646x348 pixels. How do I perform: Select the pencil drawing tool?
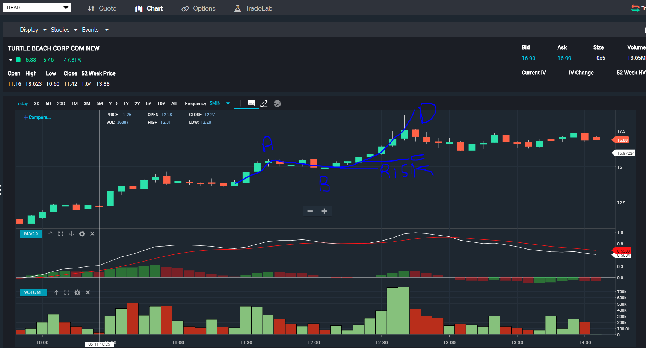[x=264, y=103]
